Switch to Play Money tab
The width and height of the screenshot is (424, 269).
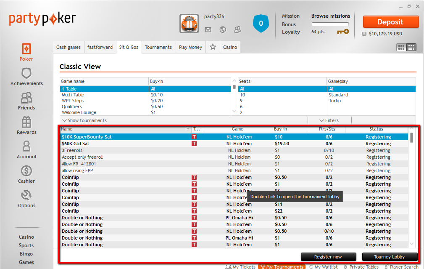coord(191,47)
